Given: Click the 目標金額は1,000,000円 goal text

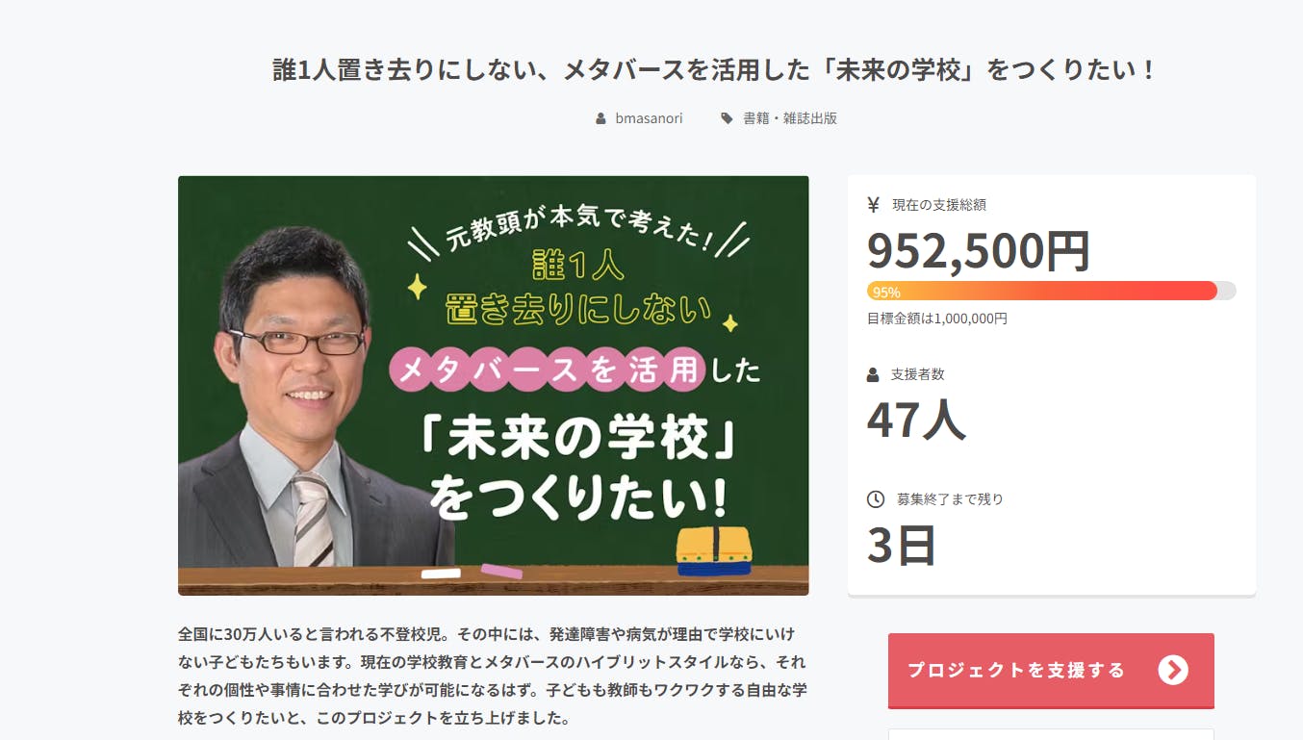Looking at the screenshot, I should tap(937, 319).
